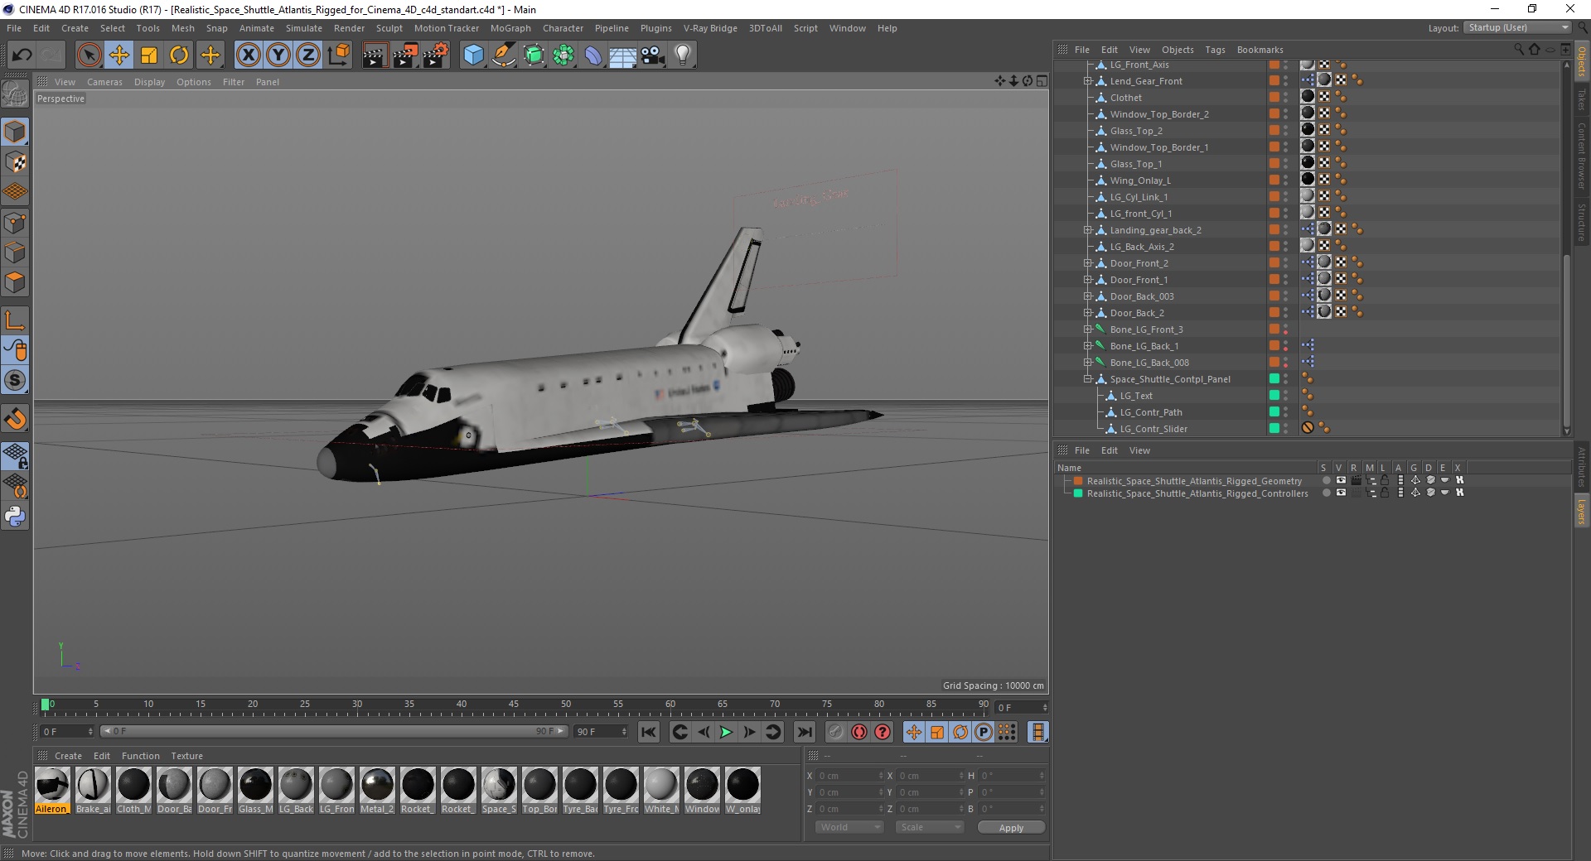Select the LG_Contr_Slider object
The image size is (1591, 861).
click(1153, 429)
